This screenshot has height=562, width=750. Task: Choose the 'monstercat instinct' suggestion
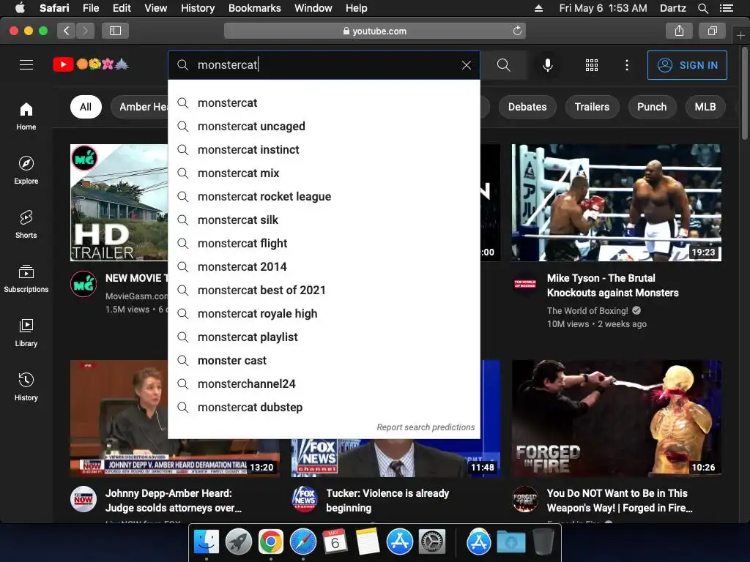(324, 149)
